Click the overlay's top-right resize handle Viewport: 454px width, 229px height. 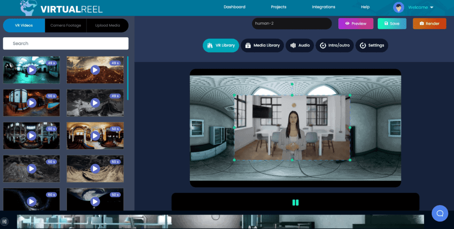(x=350, y=95)
